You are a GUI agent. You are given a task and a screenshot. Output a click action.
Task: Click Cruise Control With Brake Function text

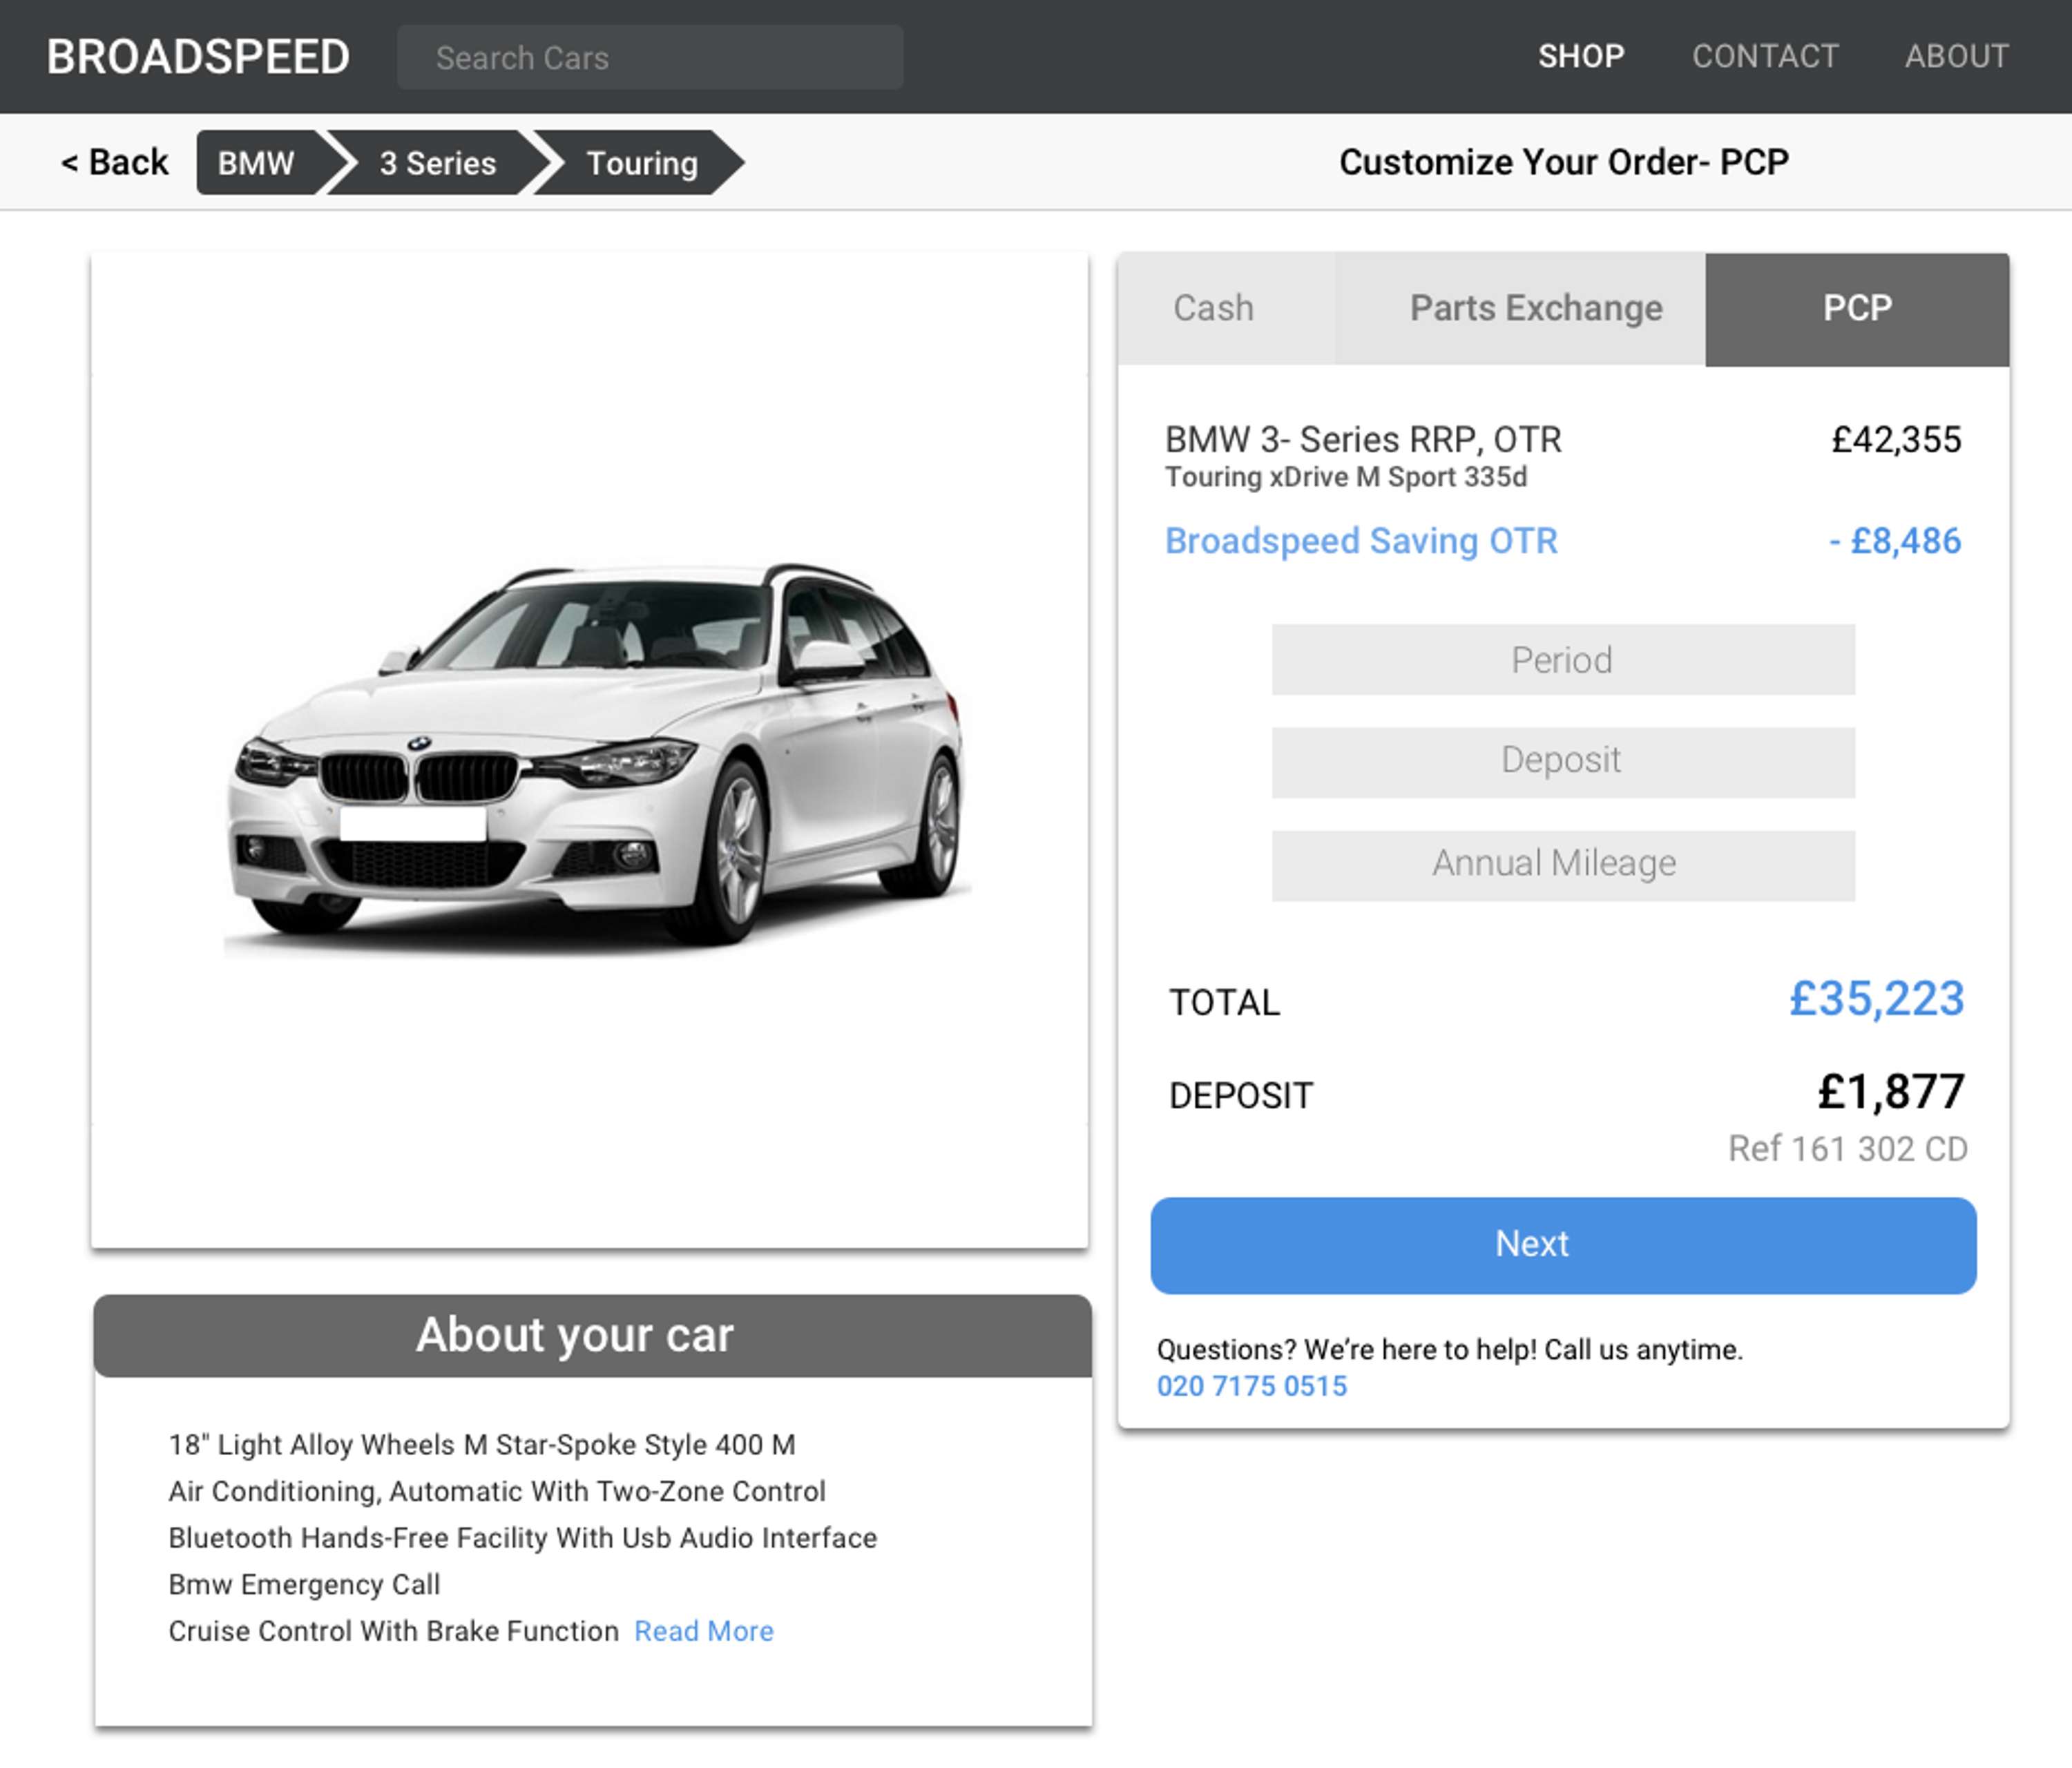coord(394,1631)
